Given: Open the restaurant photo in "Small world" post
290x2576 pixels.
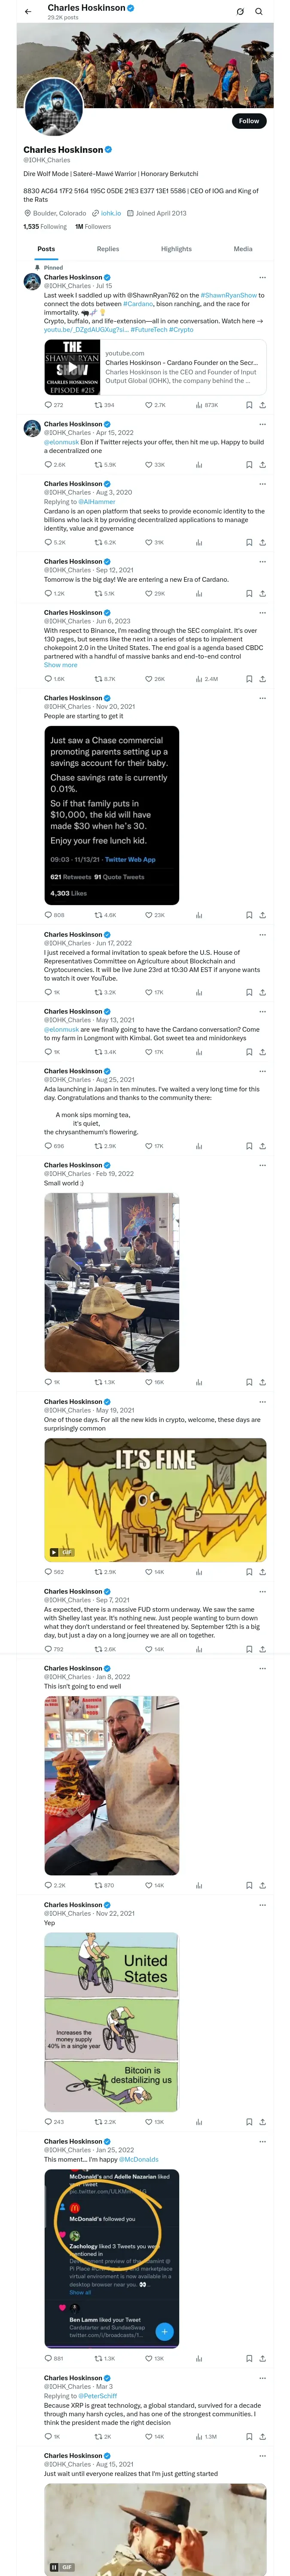Looking at the screenshot, I should pos(111,1282).
